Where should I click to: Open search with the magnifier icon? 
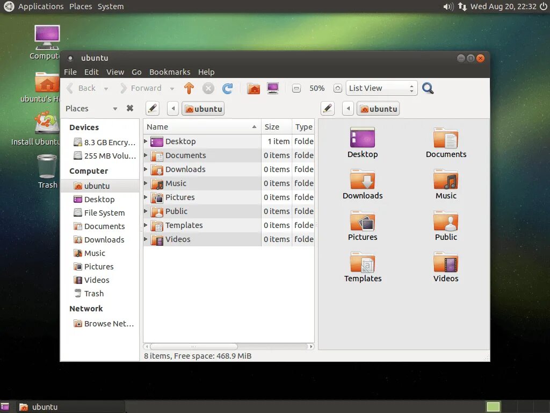pos(428,88)
